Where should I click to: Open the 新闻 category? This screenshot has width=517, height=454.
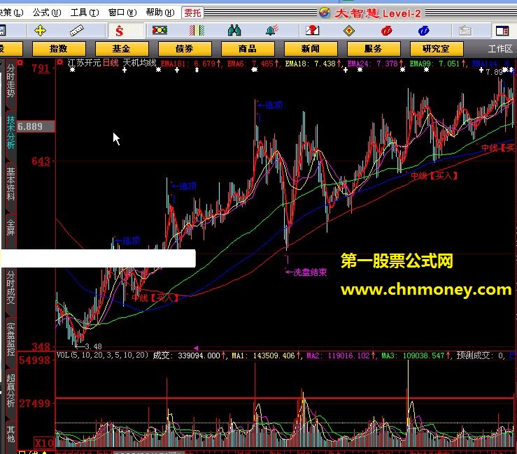(311, 49)
